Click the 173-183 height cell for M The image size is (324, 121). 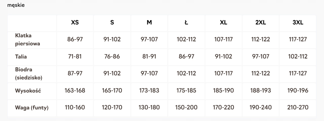[149, 91]
